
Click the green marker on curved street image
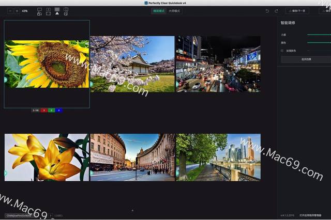92,173
